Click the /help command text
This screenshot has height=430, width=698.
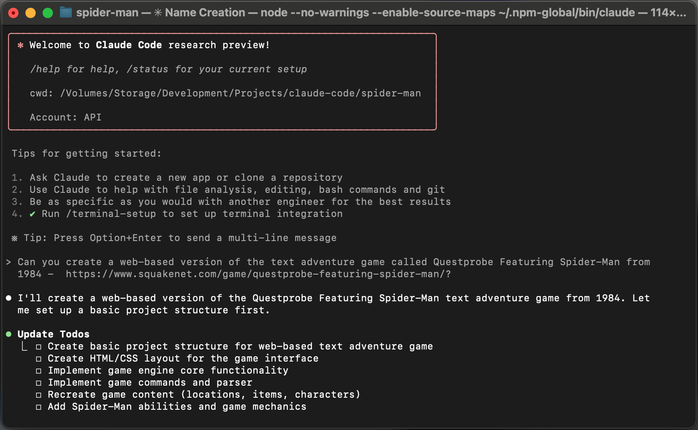(45, 69)
